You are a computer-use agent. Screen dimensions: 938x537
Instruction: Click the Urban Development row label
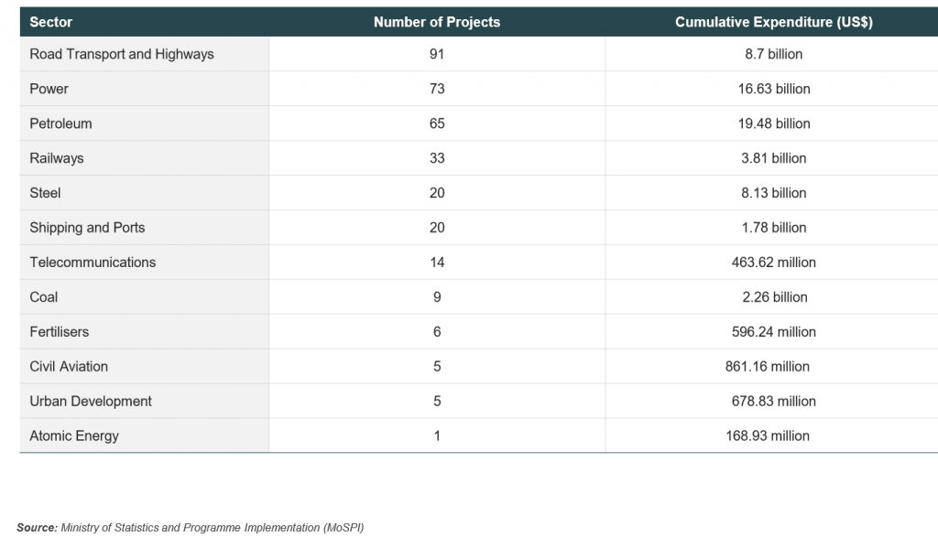coord(91,402)
